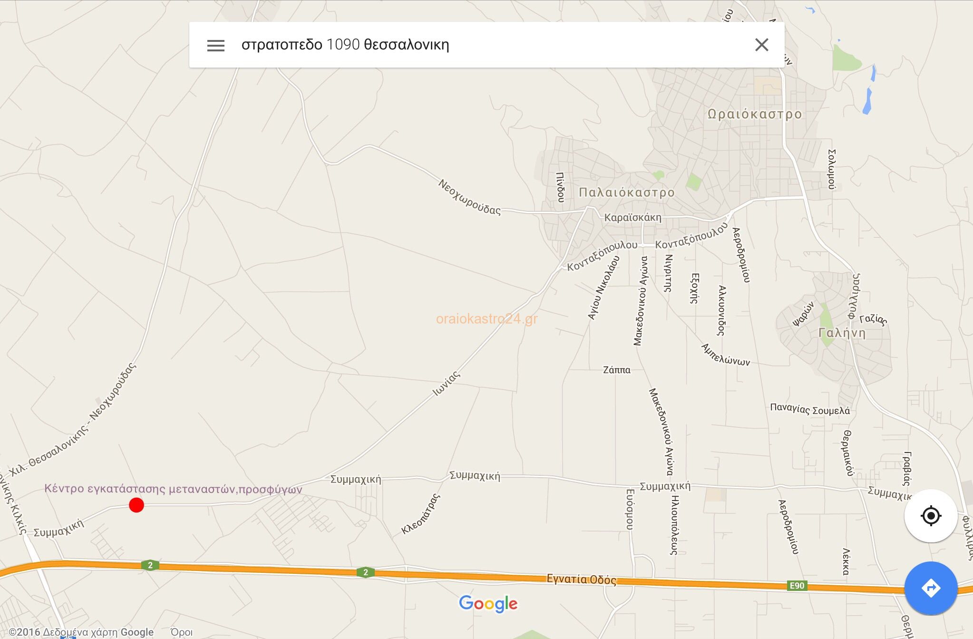The height and width of the screenshot is (639, 973).
Task: Select the Παλαιόκαστρο town label
Action: point(626,192)
